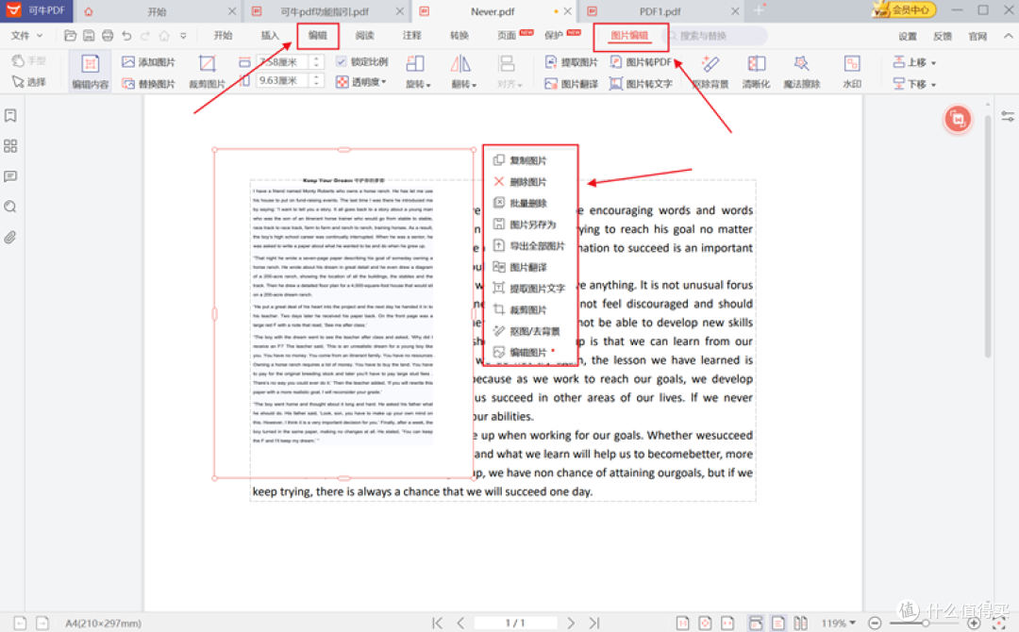The height and width of the screenshot is (632, 1019).
Task: Open the 翻转 (flip) dropdown
Action: coord(463,71)
